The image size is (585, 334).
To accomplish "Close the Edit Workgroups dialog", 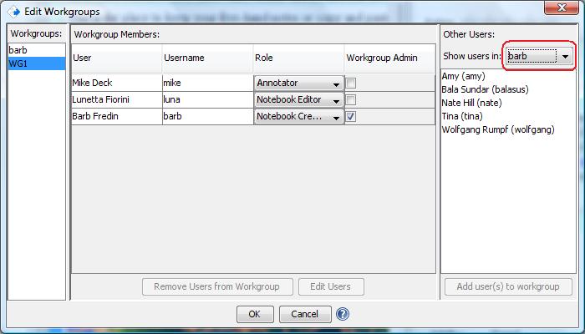I will [561, 8].
